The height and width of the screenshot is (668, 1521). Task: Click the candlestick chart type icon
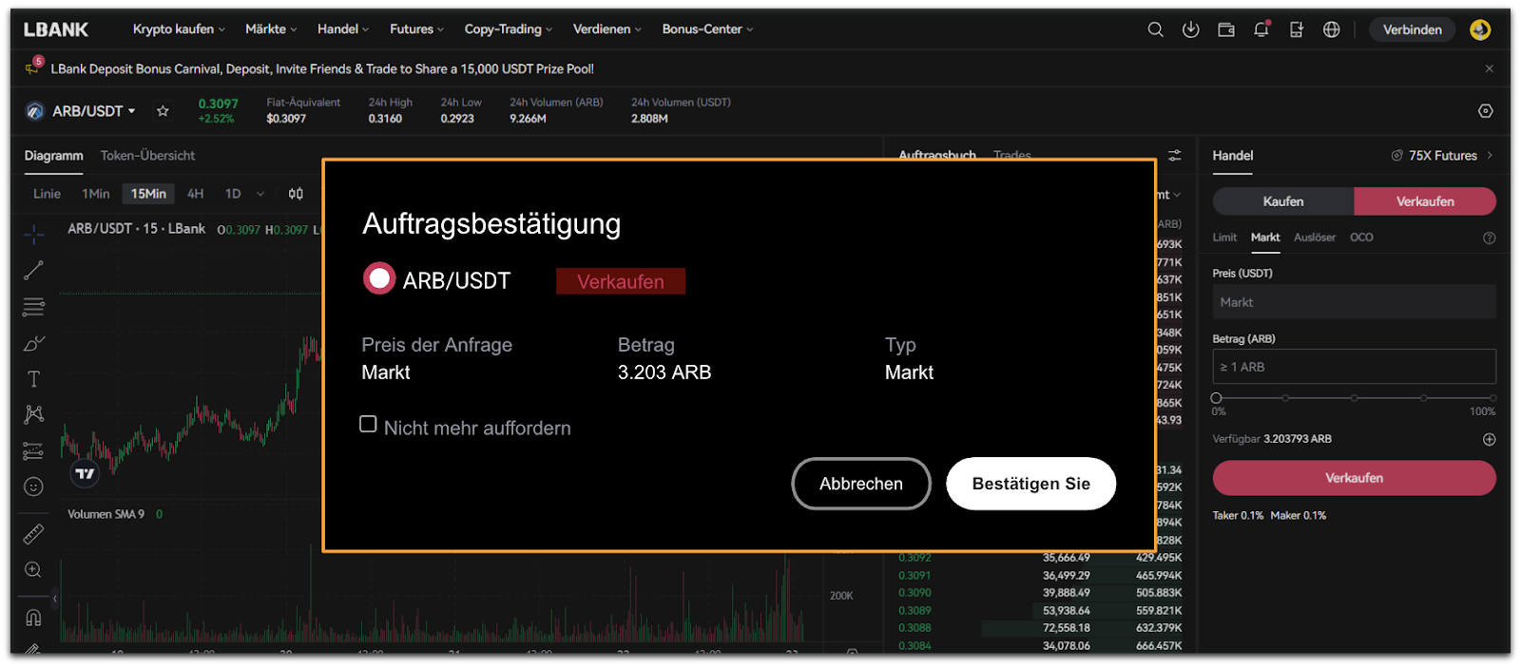[x=296, y=194]
